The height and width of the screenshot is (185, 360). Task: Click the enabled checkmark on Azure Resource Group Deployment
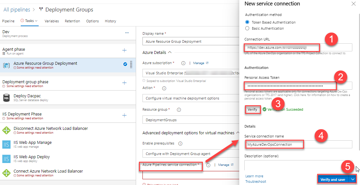point(125,64)
